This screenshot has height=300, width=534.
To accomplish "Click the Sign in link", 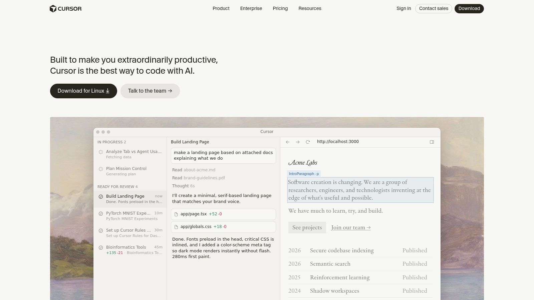I will [404, 9].
